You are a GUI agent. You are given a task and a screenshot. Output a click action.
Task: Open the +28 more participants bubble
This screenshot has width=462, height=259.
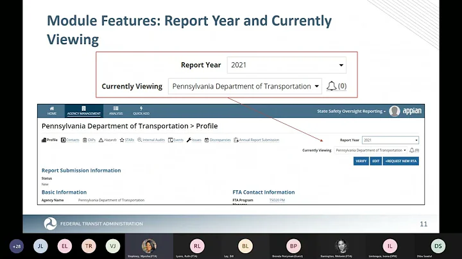tap(17, 246)
